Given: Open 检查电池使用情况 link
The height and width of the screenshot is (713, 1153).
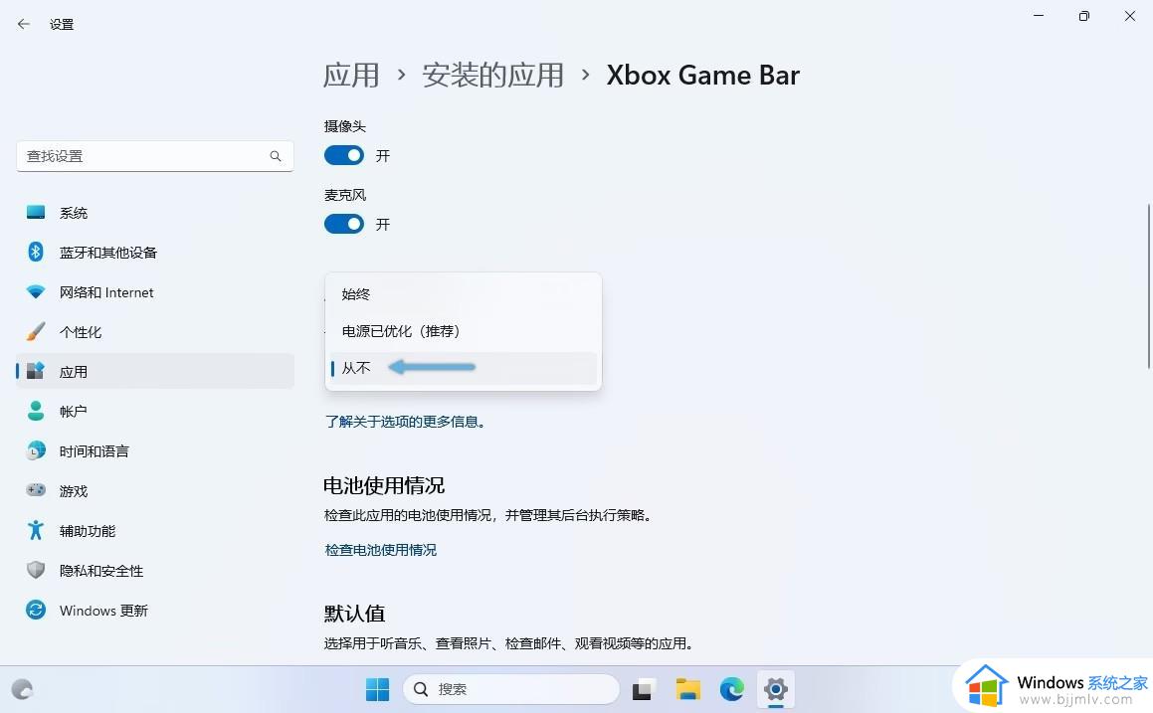Looking at the screenshot, I should click(381, 550).
